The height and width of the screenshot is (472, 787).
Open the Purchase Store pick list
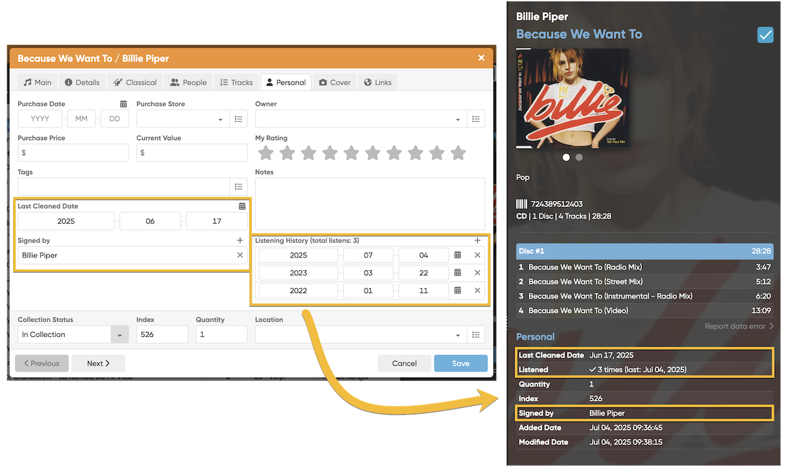tap(239, 119)
